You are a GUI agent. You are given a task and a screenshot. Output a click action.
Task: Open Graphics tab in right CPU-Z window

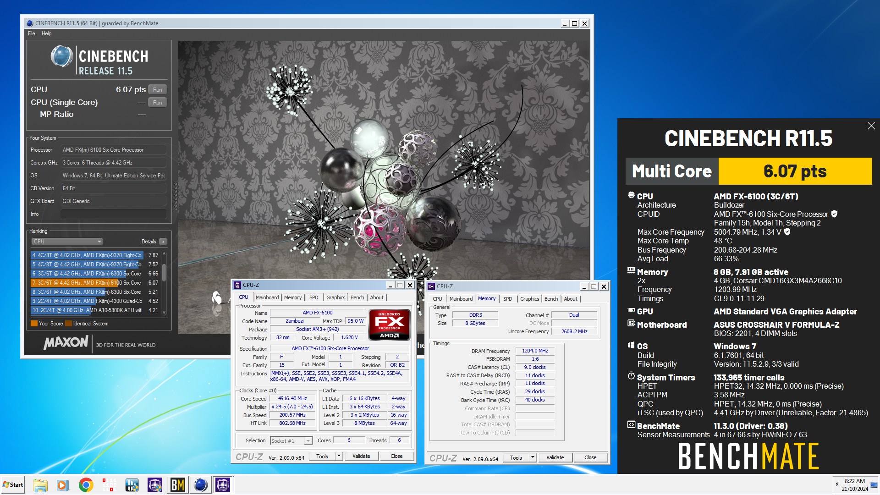click(529, 299)
